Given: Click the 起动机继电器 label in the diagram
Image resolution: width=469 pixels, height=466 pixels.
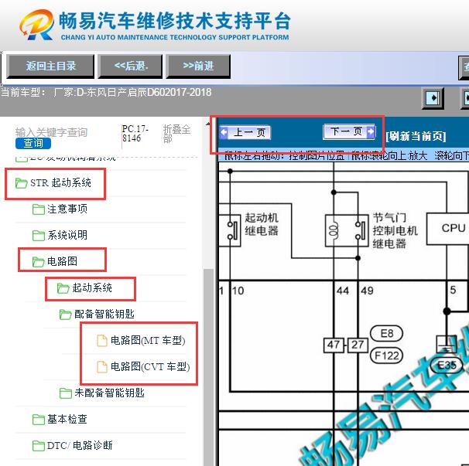Looking at the screenshot, I should coord(262,224).
